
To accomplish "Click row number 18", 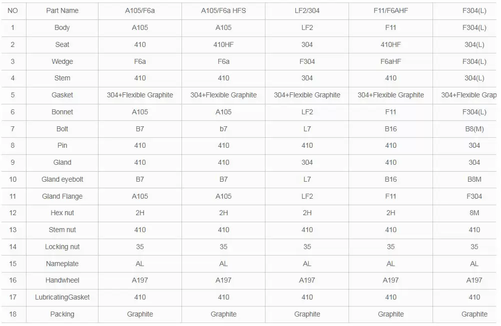I will point(12,314).
